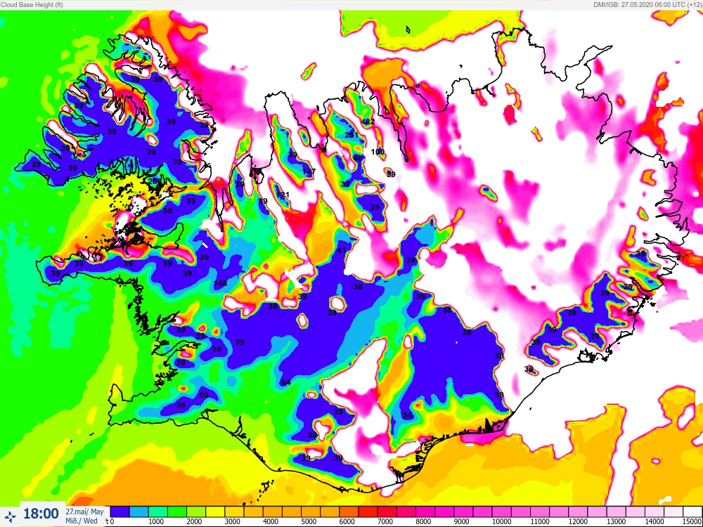703x527 pixels.
Task: Click the 100 cloud base value on map
Action: pos(378,152)
